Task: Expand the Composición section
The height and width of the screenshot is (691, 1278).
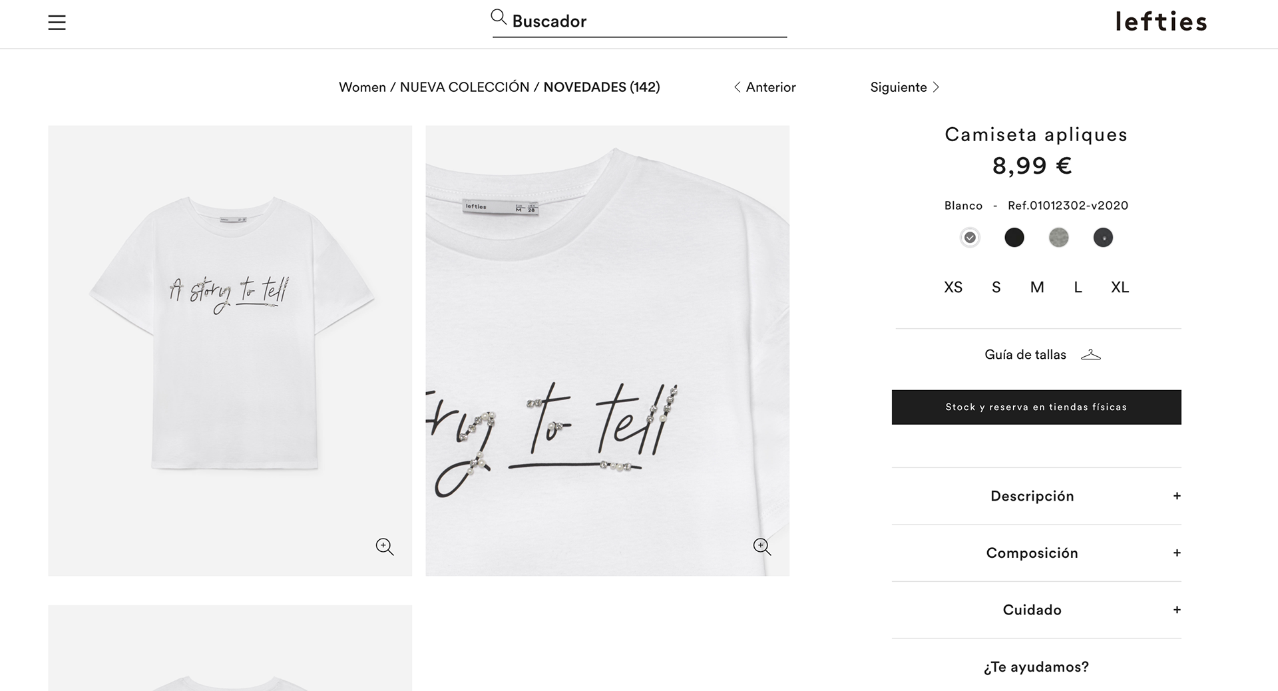Action: tap(1177, 553)
